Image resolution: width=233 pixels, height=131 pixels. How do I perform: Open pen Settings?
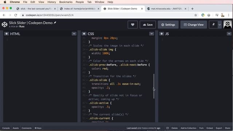[x=168, y=25]
